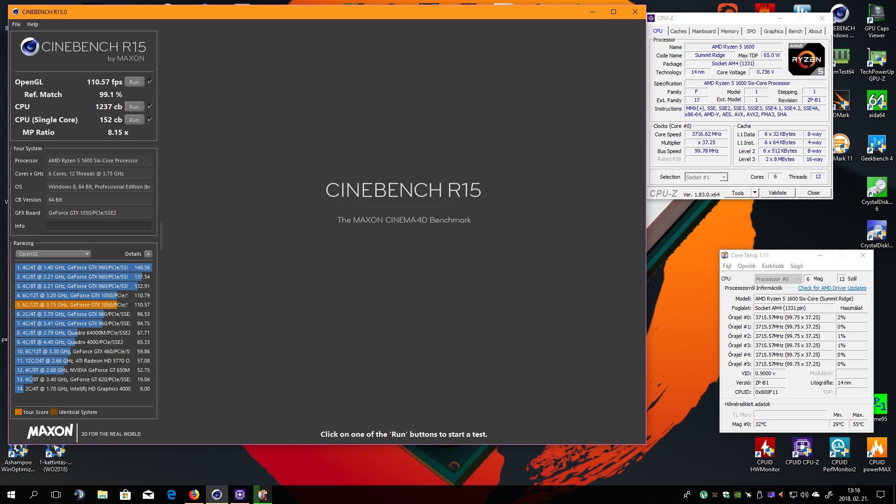Toggle OpenGL test checkbox
Screen dimensions: 896x504
150,82
